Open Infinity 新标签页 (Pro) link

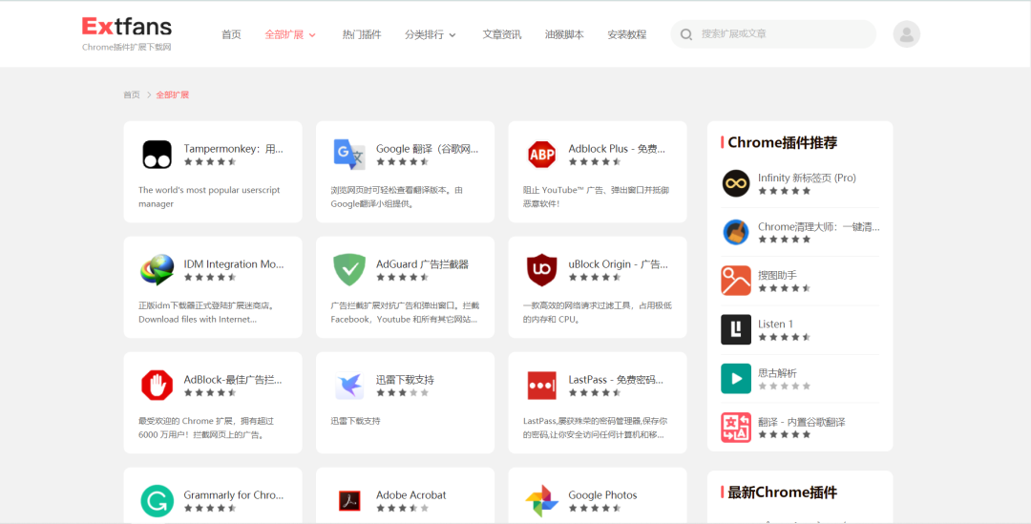coord(807,178)
